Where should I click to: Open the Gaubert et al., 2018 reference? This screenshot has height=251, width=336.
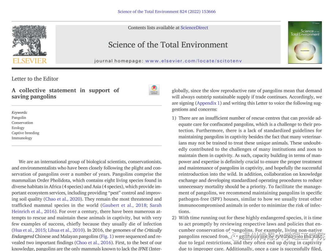(x=124, y=205)
